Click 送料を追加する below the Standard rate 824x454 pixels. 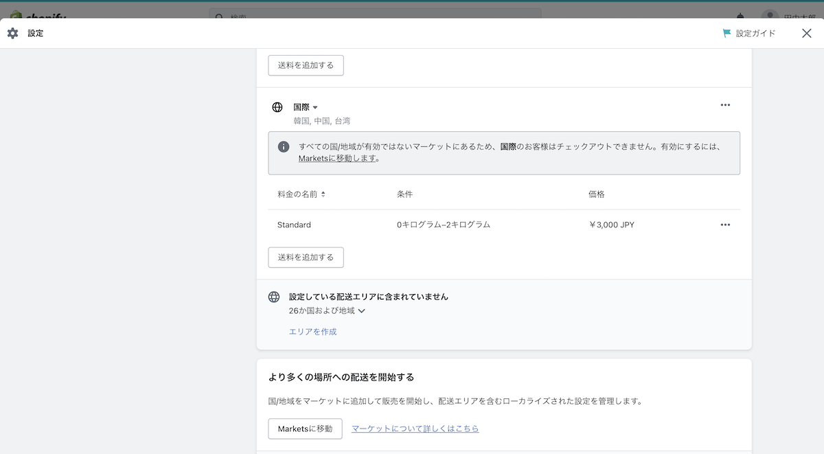(x=306, y=257)
